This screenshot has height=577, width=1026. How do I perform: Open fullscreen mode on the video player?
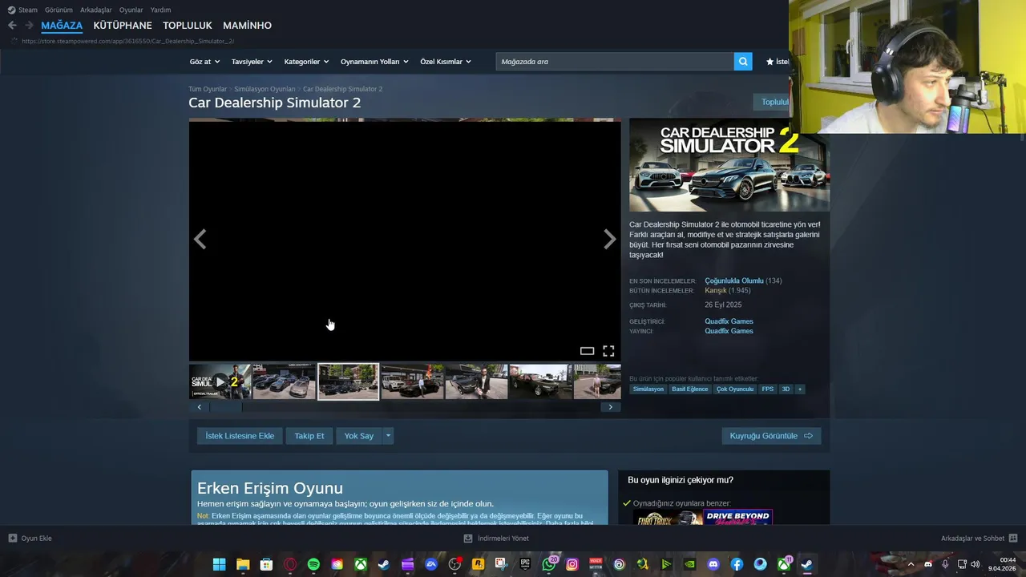(608, 351)
